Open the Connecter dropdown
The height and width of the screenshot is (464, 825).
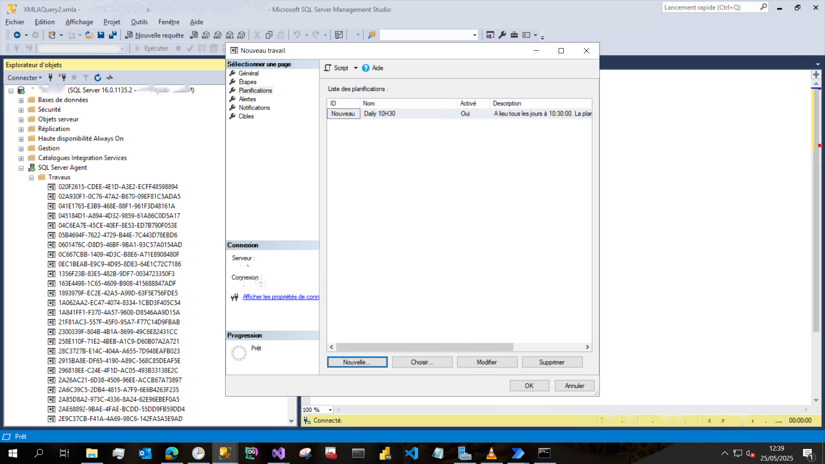point(24,77)
